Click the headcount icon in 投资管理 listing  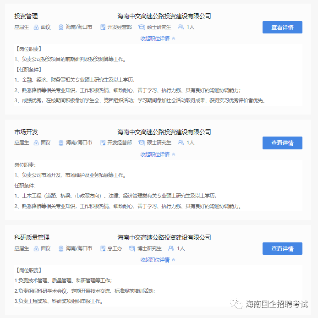(181, 27)
